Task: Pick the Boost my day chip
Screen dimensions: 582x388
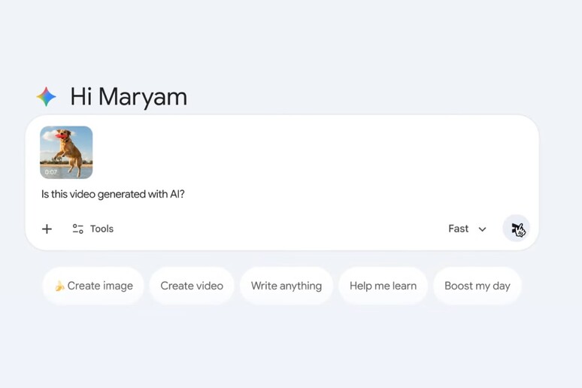Action: click(477, 286)
